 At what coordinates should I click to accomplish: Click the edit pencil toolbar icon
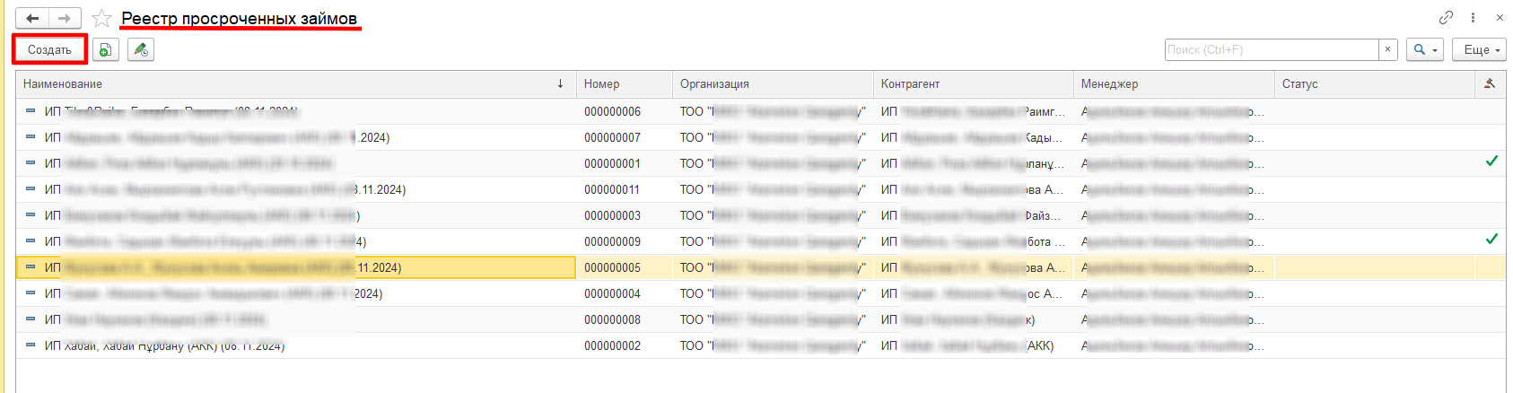141,49
